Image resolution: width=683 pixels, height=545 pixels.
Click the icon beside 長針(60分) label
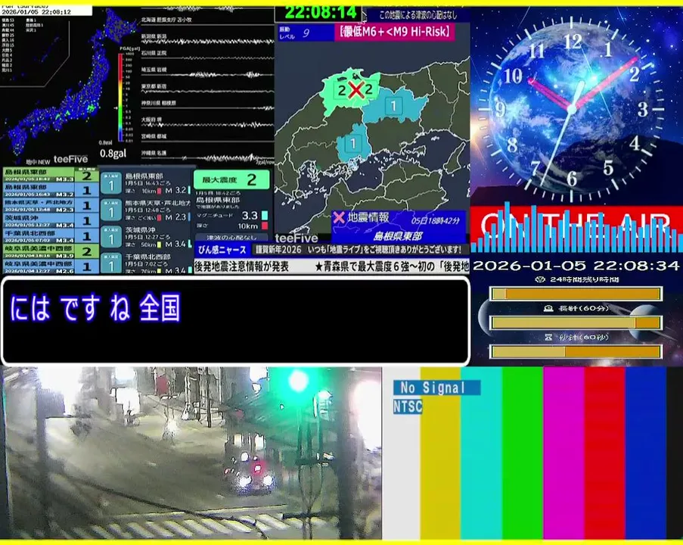(x=549, y=308)
